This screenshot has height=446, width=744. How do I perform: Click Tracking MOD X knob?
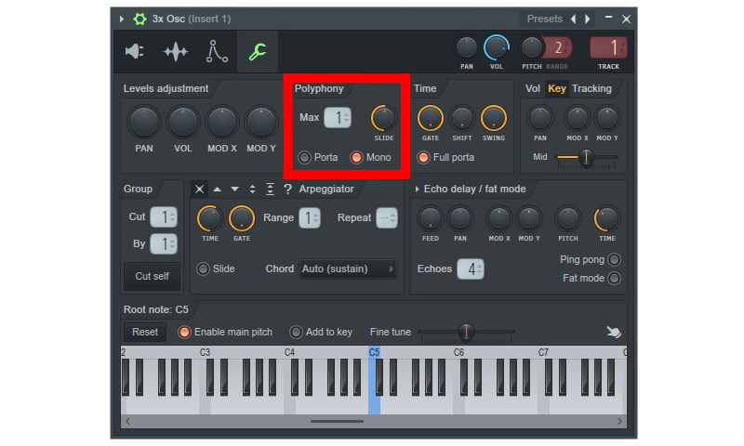pyautogui.click(x=577, y=119)
